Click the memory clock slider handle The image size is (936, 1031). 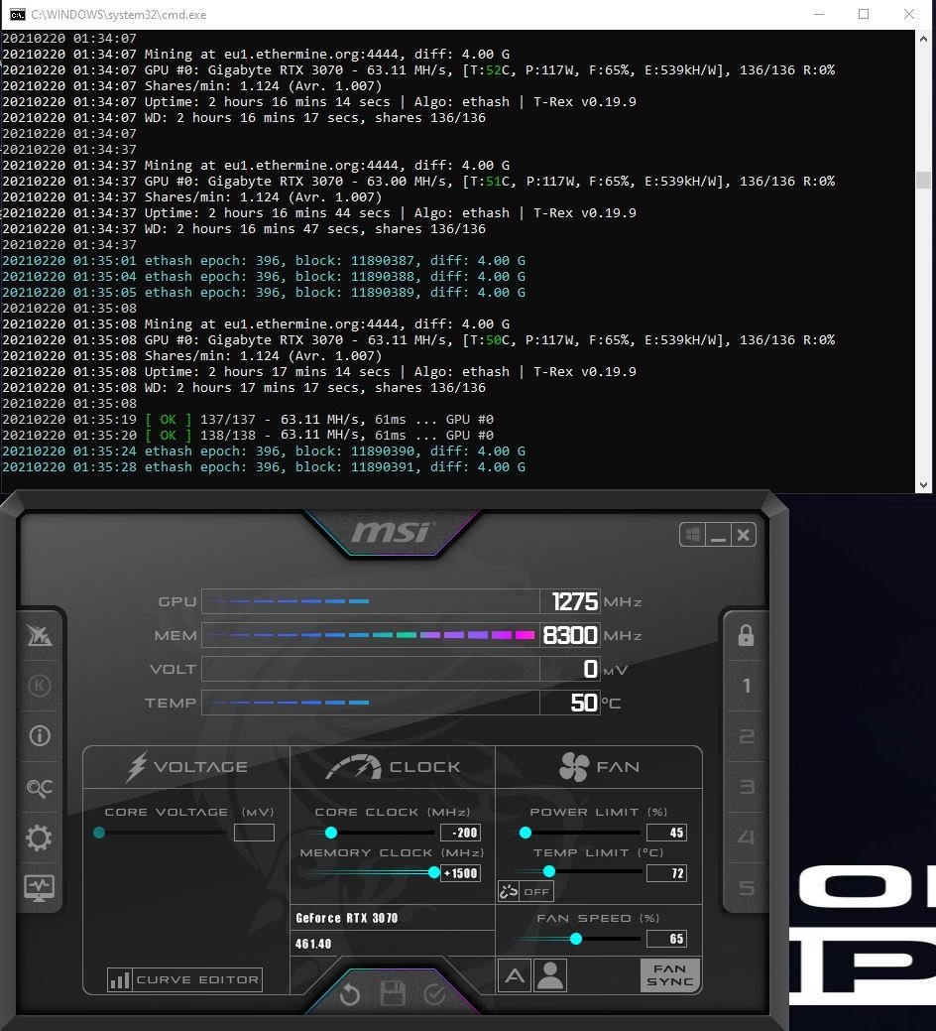433,872
